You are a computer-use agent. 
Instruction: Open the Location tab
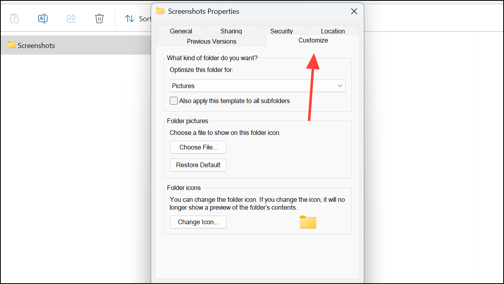point(332,31)
